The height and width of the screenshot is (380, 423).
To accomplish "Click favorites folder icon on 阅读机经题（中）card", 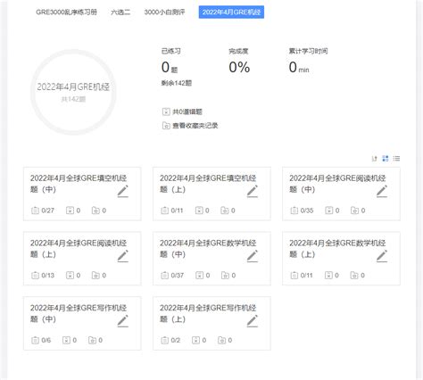I will pos(354,211).
